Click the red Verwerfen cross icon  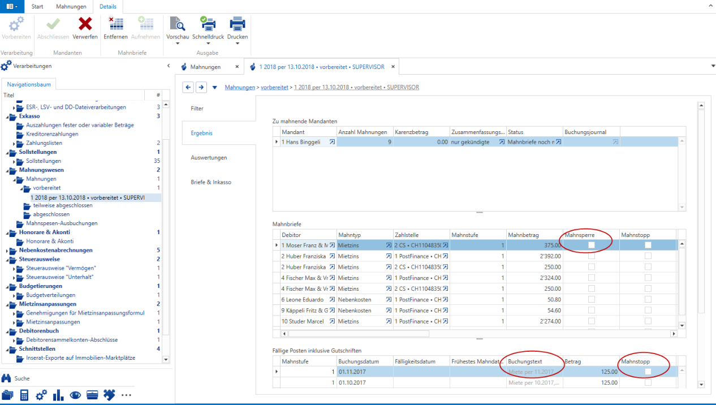[85, 24]
